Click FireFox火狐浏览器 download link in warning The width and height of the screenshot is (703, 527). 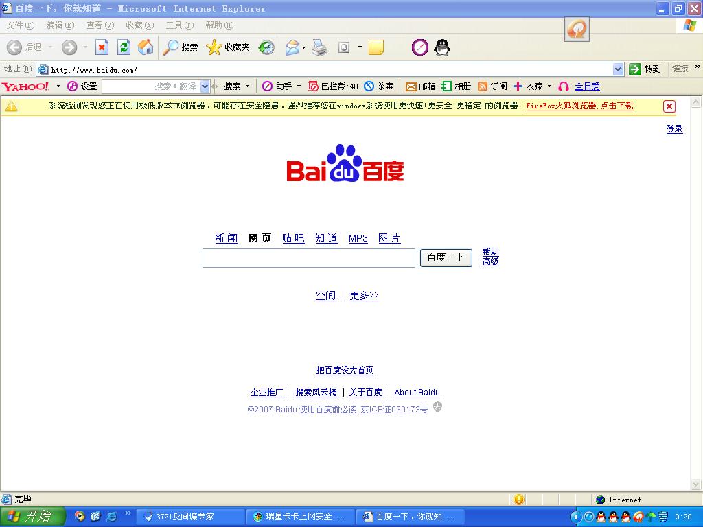click(x=579, y=106)
